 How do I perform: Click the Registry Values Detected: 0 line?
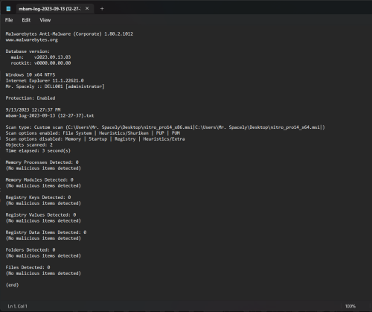[x=41, y=215]
